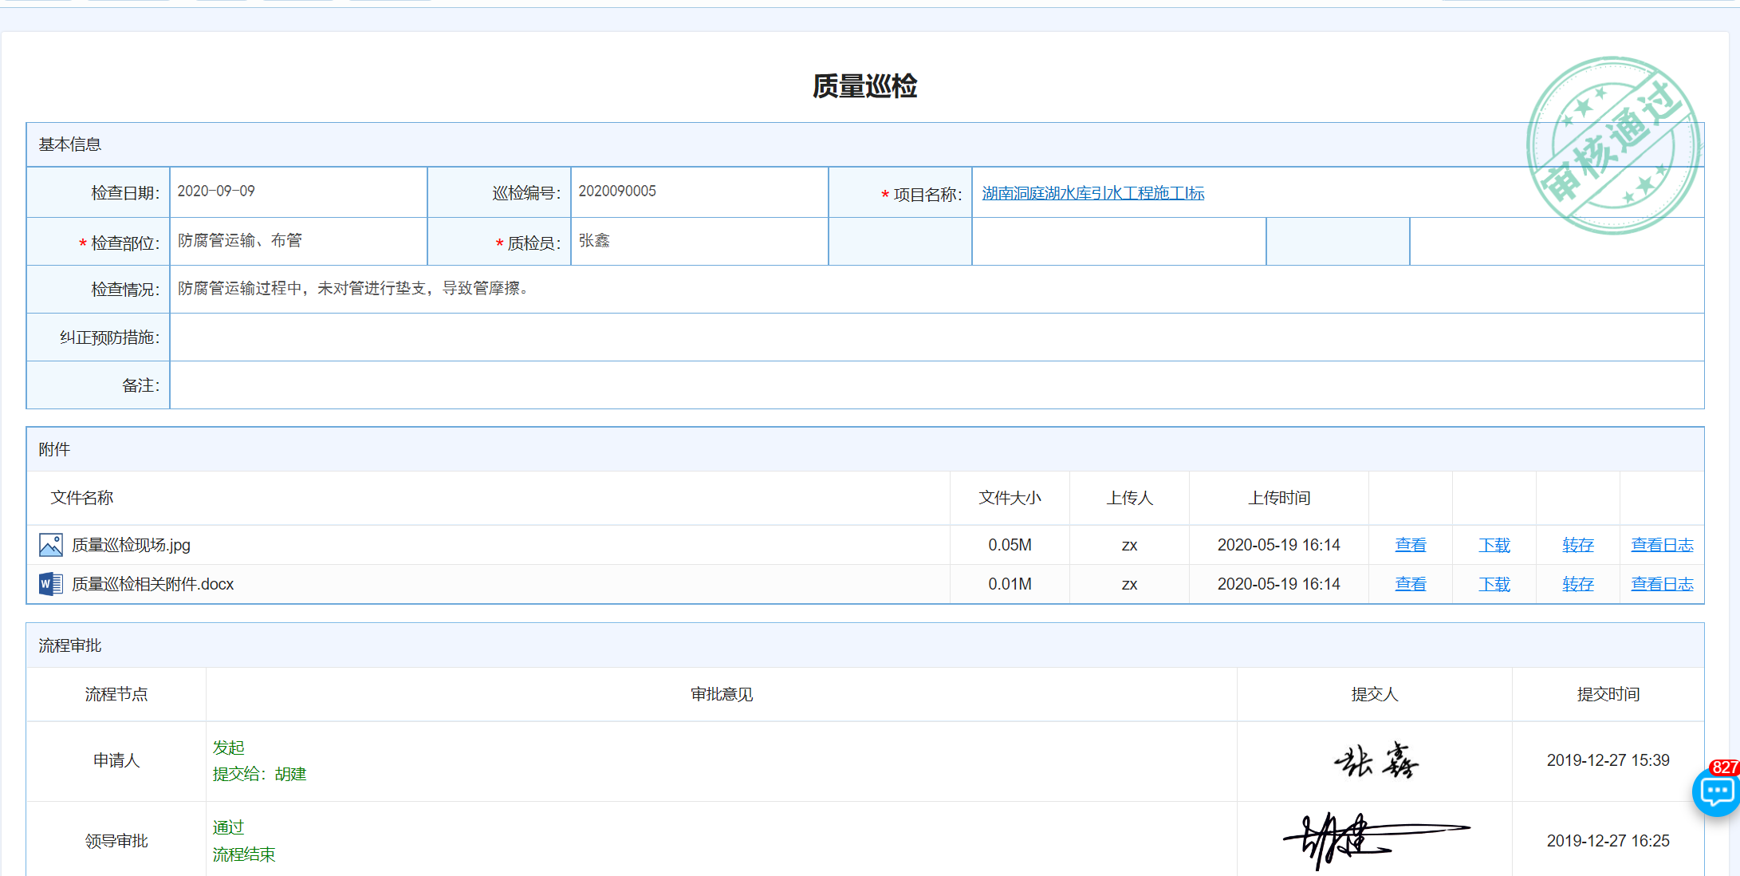This screenshot has height=876, width=1740.
Task: Click 转存 for 质量巡检相关附件.docx
Action: tap(1577, 584)
